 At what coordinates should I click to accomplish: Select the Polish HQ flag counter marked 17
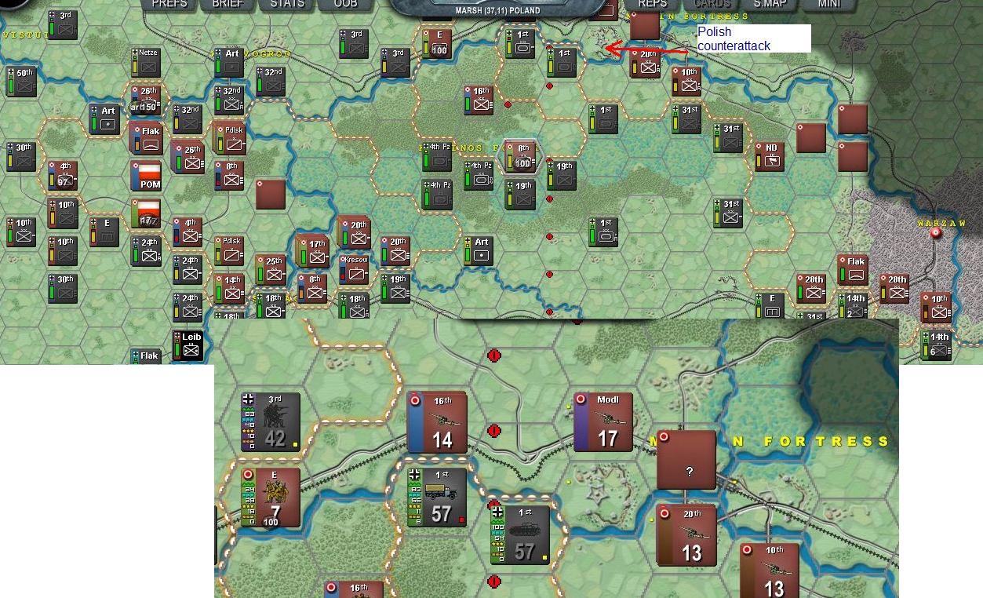(x=147, y=213)
